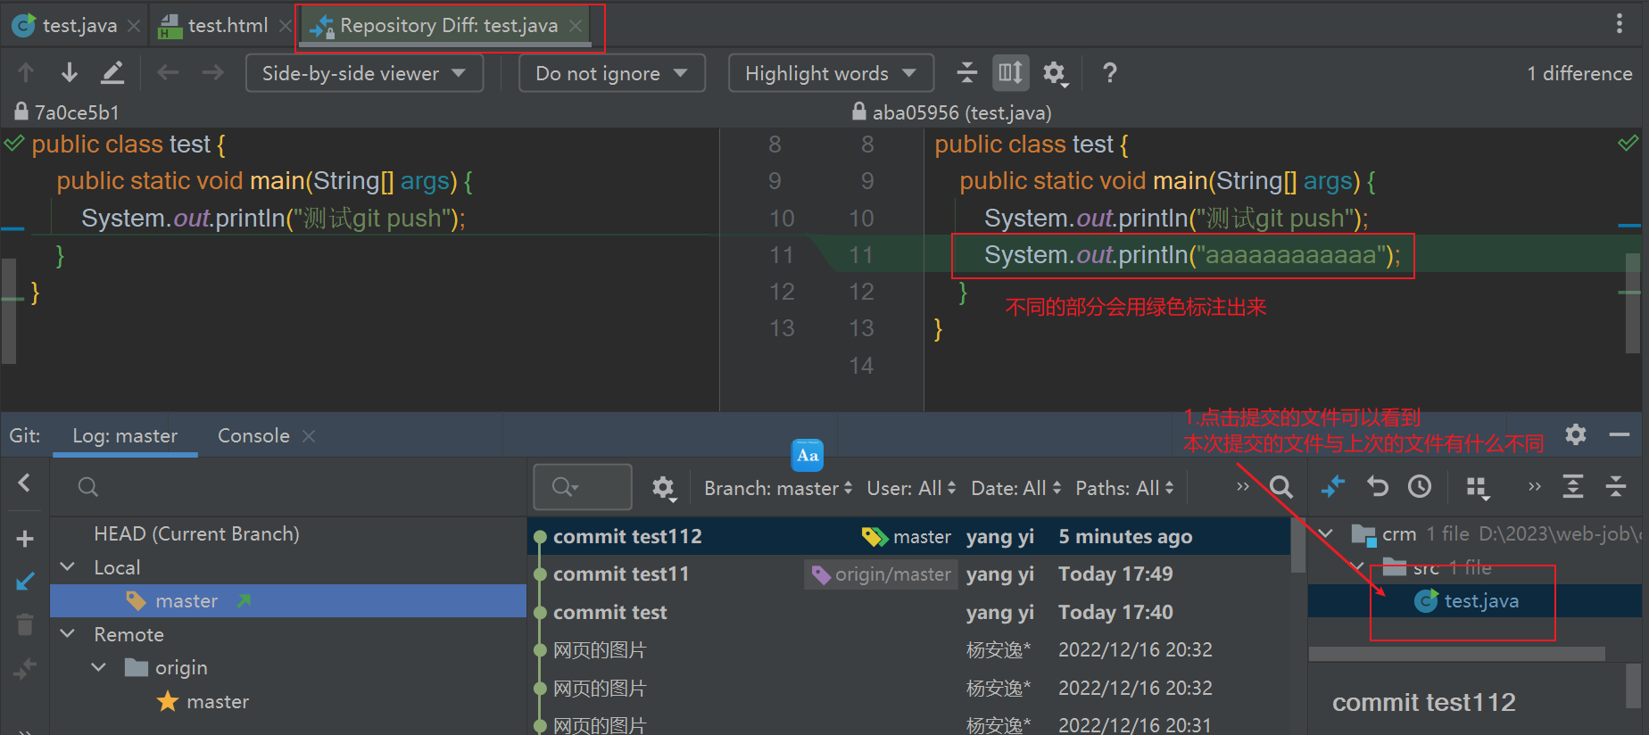
Task: Jump to next difference with down arrow
Action: click(69, 73)
